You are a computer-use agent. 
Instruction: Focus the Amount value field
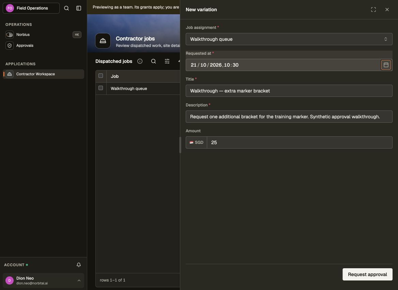click(300, 142)
